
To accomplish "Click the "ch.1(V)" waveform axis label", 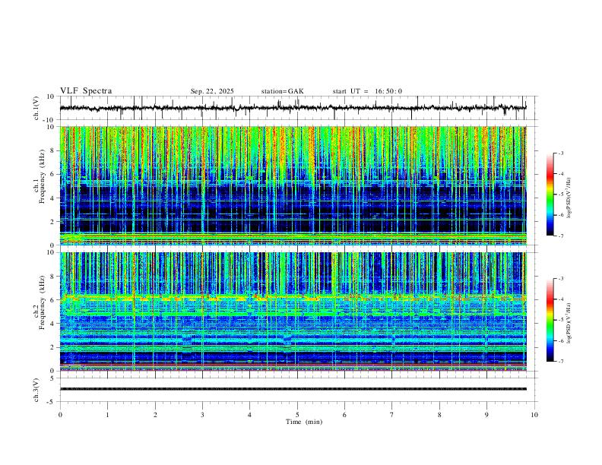I will tap(36, 108).
